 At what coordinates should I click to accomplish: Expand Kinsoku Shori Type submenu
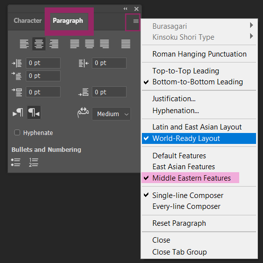coord(199,37)
